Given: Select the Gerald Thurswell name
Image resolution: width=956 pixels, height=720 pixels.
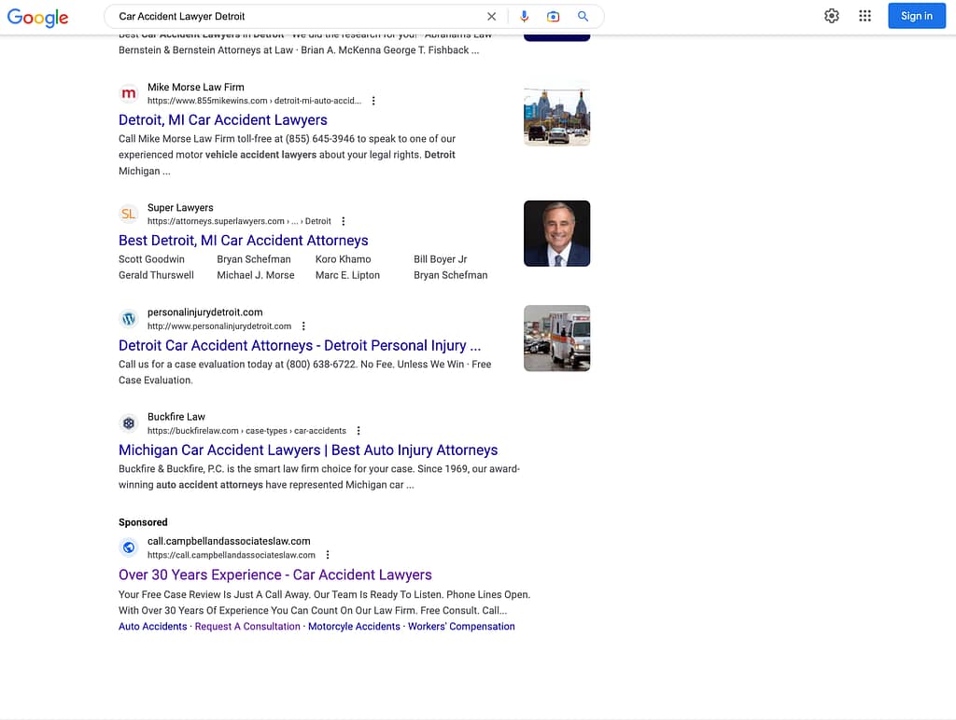Looking at the screenshot, I should coord(156,275).
